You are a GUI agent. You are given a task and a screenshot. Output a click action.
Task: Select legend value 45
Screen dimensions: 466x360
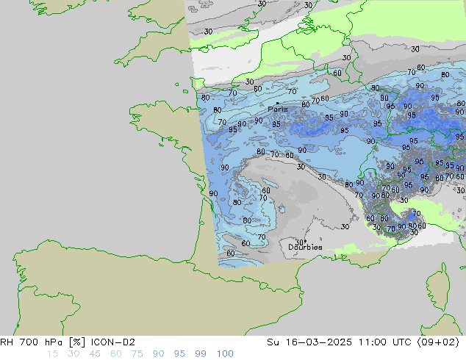[95, 354]
